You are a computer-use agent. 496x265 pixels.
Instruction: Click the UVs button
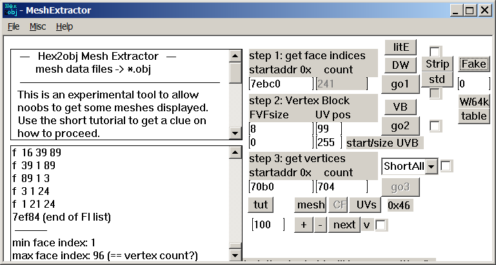[365, 205]
